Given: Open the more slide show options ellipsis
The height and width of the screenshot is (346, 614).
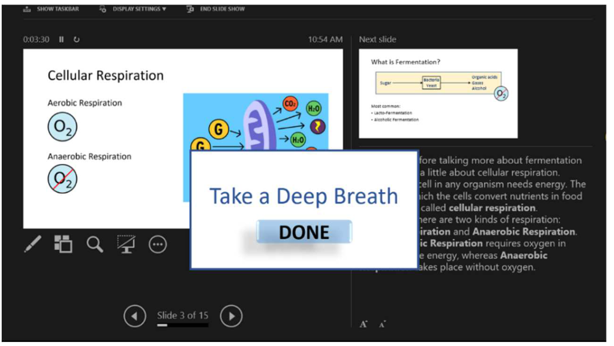Looking at the screenshot, I should (x=157, y=244).
